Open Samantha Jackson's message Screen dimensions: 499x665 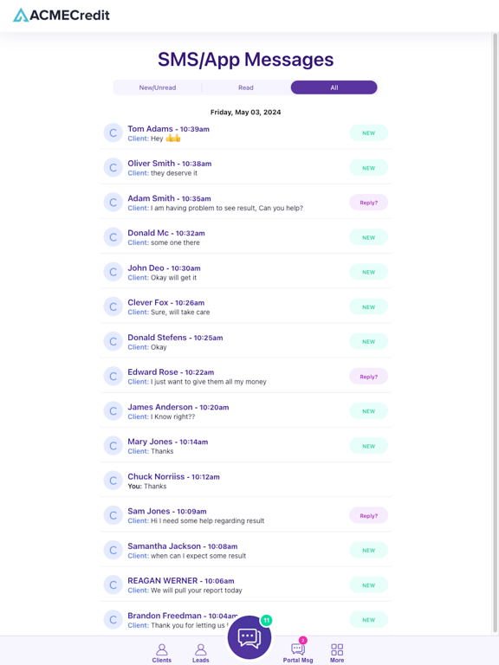tap(246, 551)
